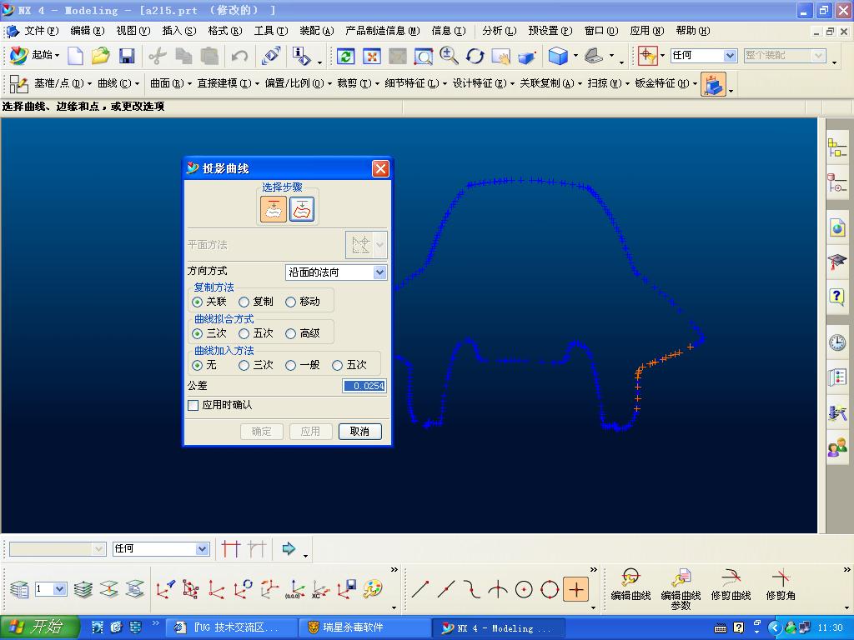Screen dimensions: 854x640
Task: Select the Pan hand tool
Action: (500, 56)
